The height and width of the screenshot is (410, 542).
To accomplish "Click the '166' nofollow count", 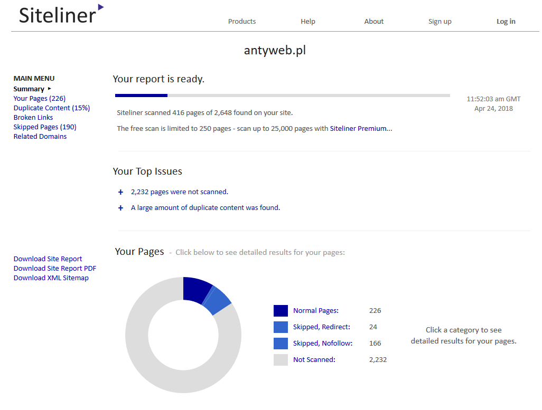I will click(375, 344).
